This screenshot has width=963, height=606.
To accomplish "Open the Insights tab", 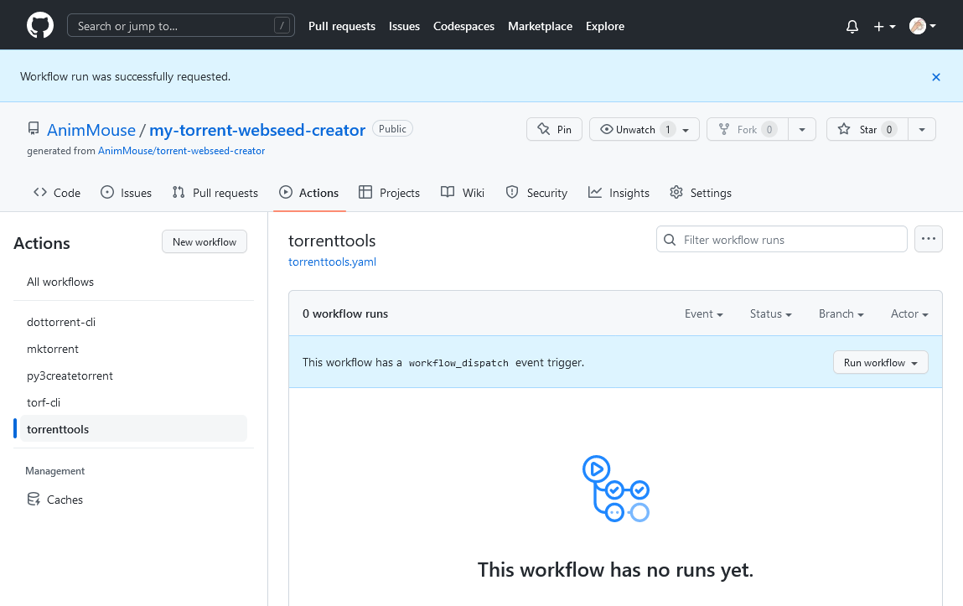I will tap(619, 193).
